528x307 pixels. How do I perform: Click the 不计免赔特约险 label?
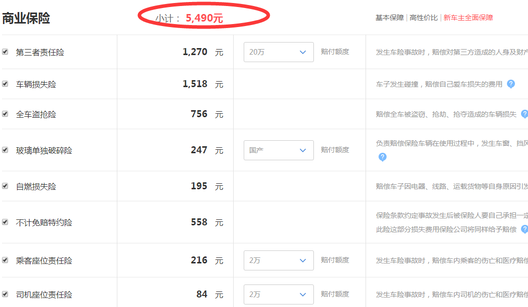tap(44, 222)
